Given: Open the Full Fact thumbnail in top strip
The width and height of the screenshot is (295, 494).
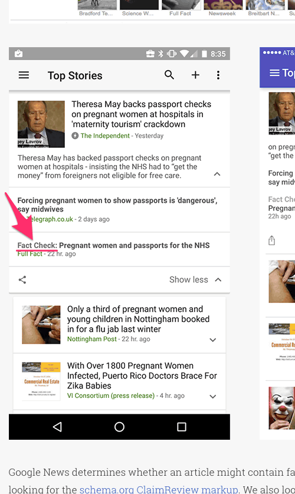Looking at the screenshot, I should (181, 8).
